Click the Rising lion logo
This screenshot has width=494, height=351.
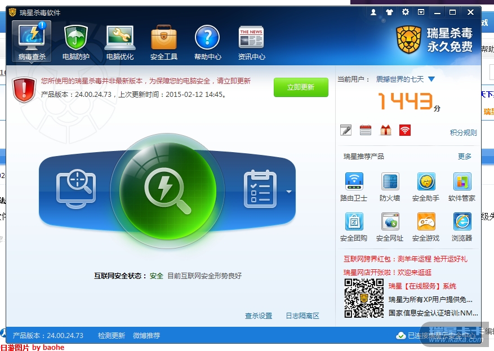(x=408, y=39)
